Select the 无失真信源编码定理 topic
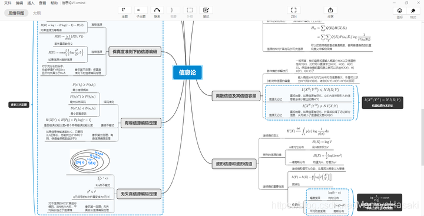The height and width of the screenshot is (216, 424). pos(139,194)
